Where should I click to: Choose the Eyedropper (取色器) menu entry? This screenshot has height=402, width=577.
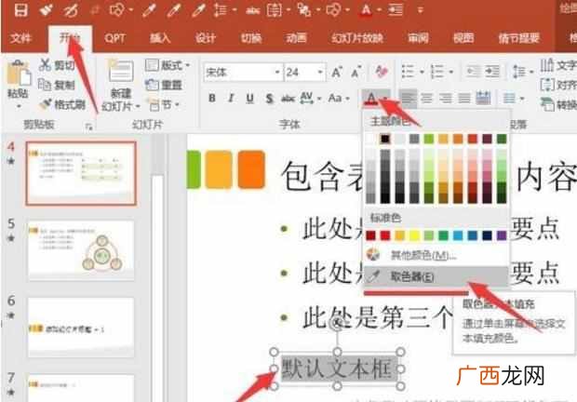coord(436,276)
